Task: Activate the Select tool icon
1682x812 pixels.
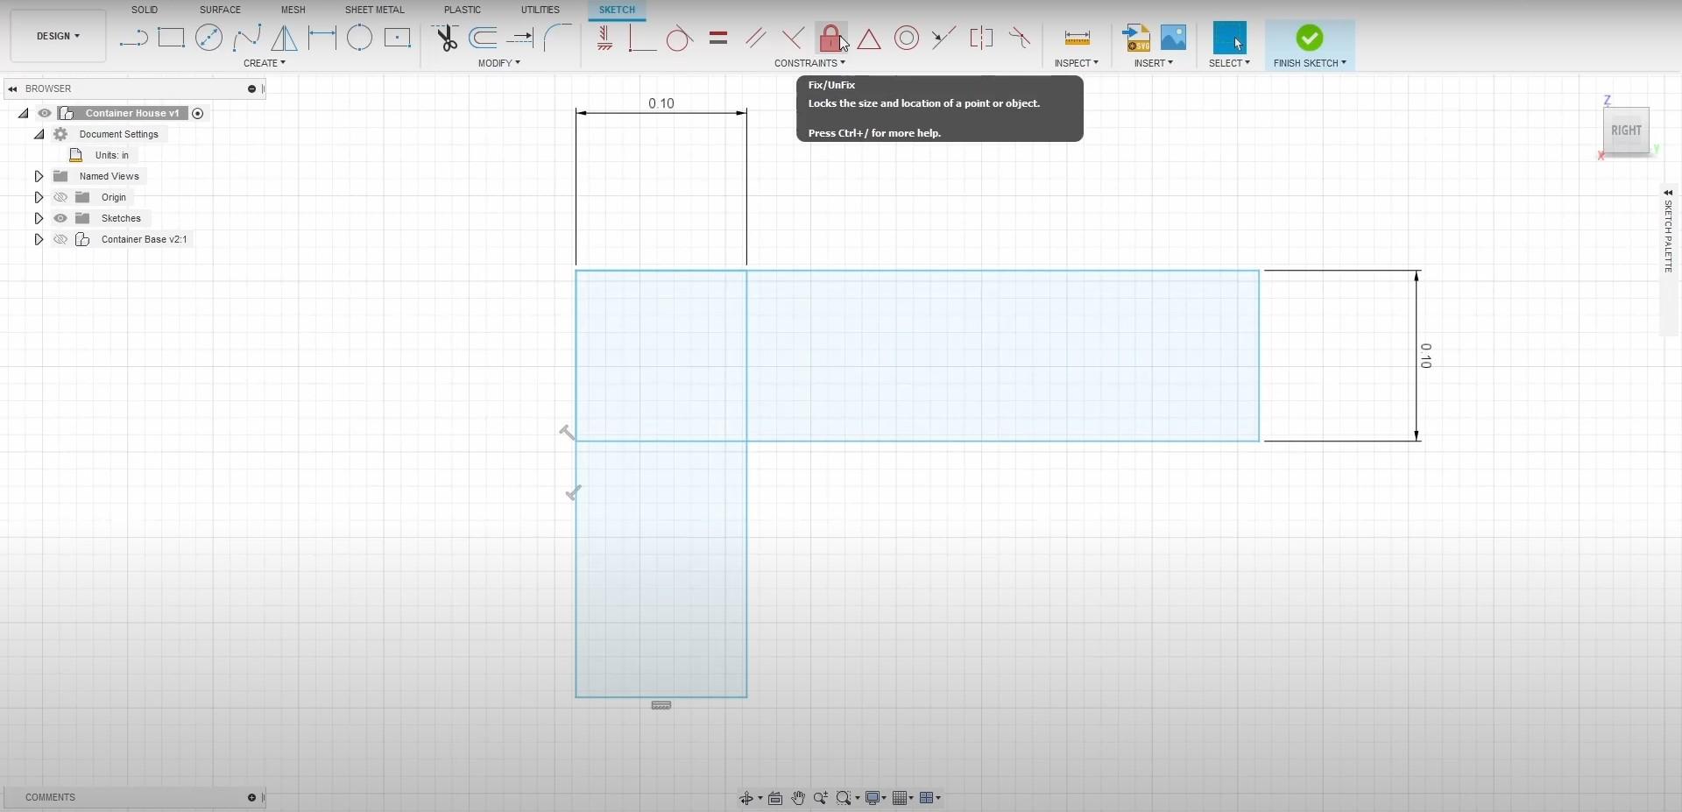Action: pyautogui.click(x=1229, y=38)
